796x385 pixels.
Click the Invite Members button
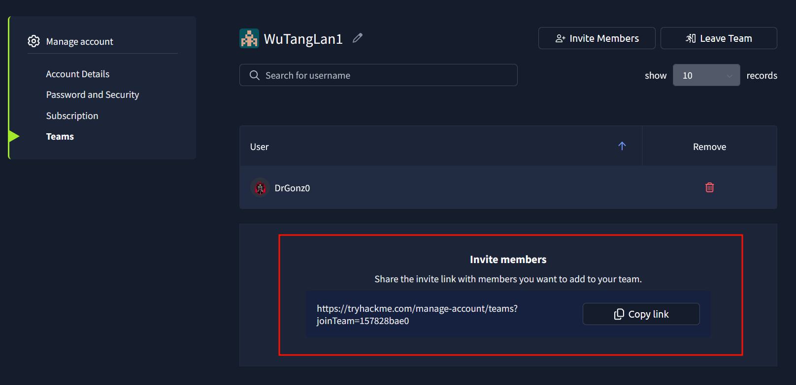(x=597, y=38)
